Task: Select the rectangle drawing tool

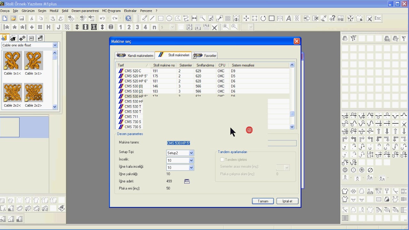Action: (x=161, y=19)
